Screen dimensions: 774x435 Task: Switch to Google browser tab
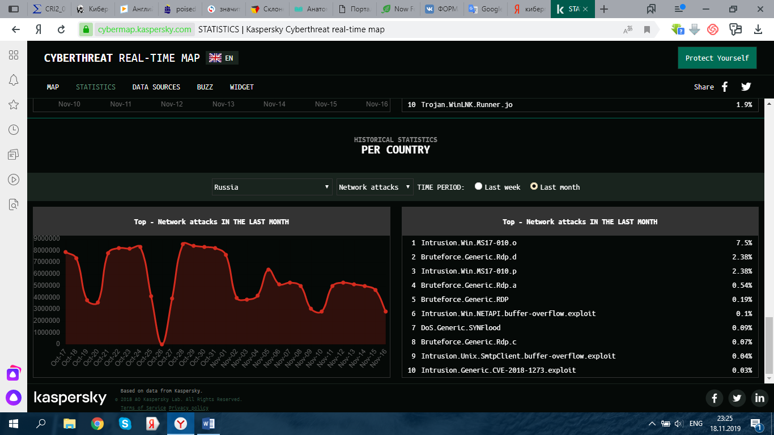point(485,9)
